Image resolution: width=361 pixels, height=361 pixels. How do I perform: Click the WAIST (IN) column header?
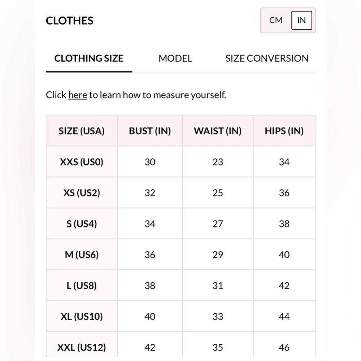[x=218, y=131]
